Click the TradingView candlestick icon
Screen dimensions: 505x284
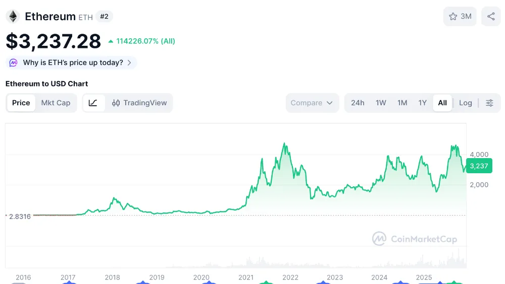116,103
